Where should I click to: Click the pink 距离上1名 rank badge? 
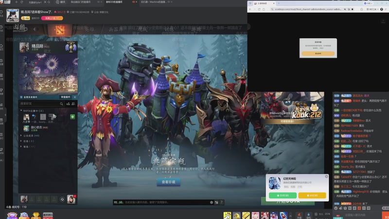coord(52,18)
